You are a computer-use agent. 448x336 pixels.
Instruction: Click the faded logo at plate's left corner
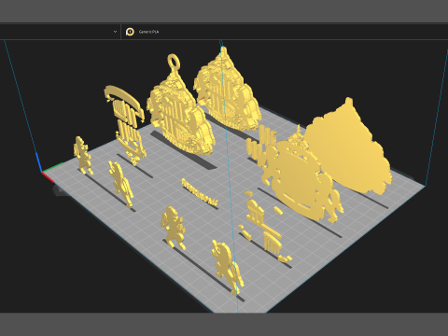pyautogui.click(x=60, y=189)
